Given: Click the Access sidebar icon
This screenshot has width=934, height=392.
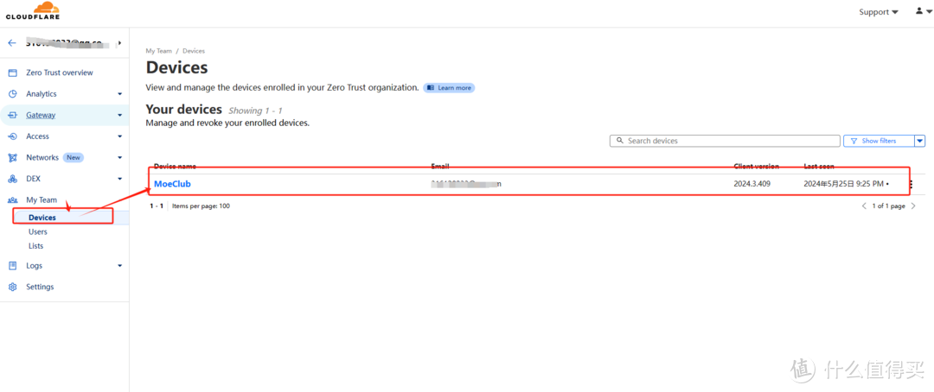Looking at the screenshot, I should pyautogui.click(x=12, y=136).
